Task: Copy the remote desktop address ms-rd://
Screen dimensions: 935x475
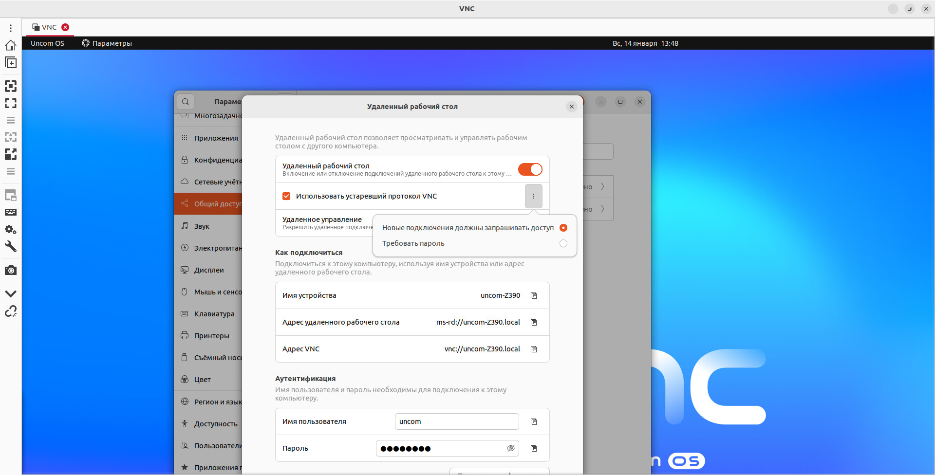Action: (534, 322)
